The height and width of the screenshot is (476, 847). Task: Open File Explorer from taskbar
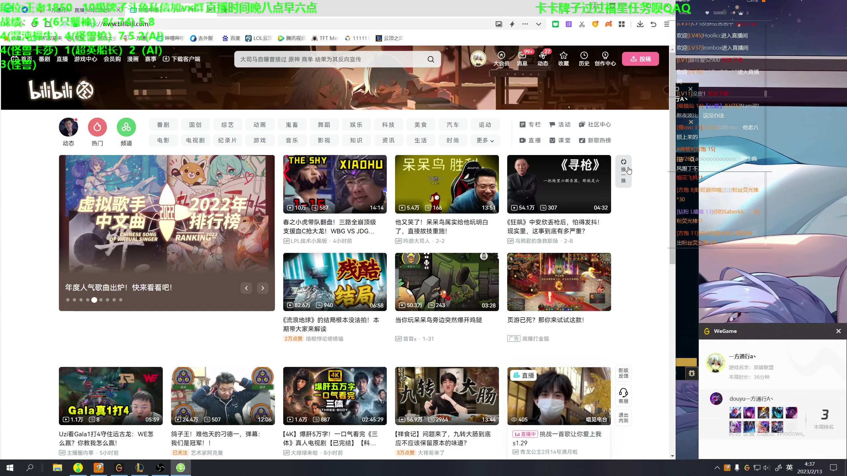58,468
